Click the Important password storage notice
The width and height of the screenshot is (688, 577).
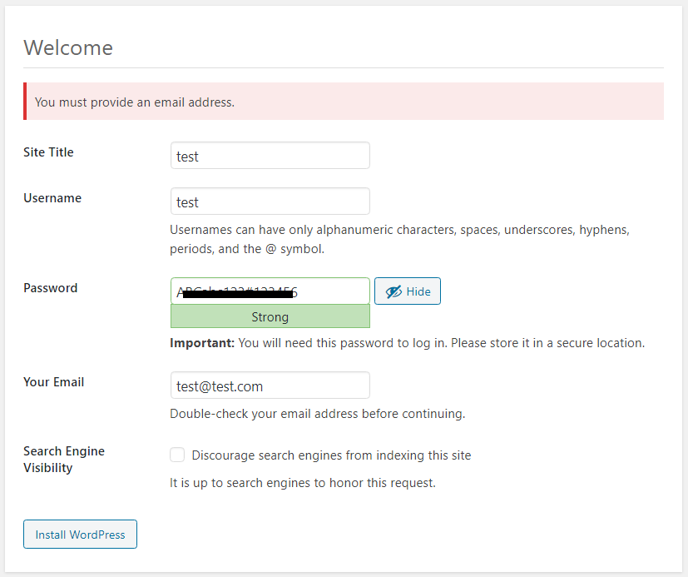[x=407, y=343]
